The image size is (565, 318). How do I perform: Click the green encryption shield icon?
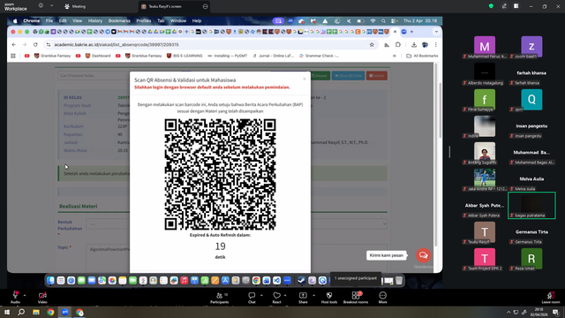(x=491, y=6)
